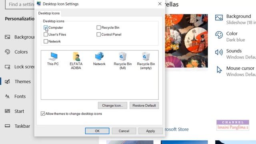
Task: Select the Desktop Icons tab
Action: point(49,13)
